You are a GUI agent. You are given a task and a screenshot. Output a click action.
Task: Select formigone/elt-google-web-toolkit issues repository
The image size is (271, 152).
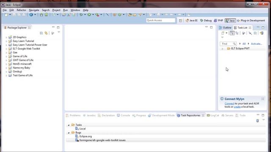tap(102, 140)
